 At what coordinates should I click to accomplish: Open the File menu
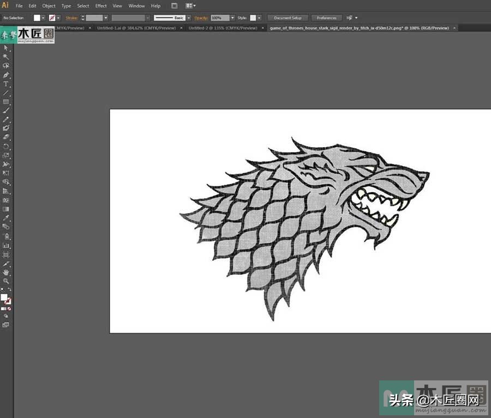[19, 5]
